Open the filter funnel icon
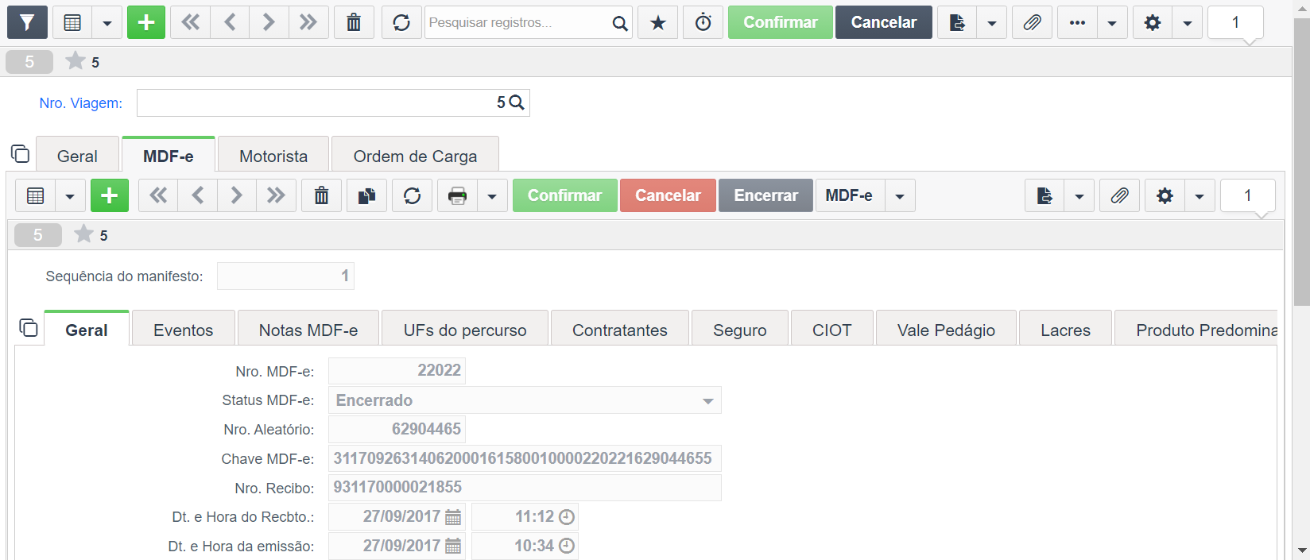1310x560 pixels. pyautogui.click(x=27, y=22)
